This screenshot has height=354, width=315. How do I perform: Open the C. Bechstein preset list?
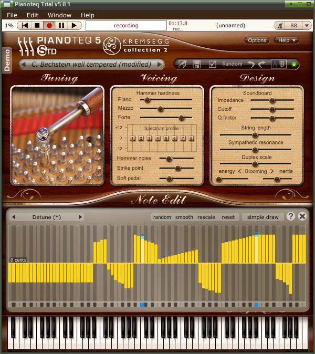(91, 65)
